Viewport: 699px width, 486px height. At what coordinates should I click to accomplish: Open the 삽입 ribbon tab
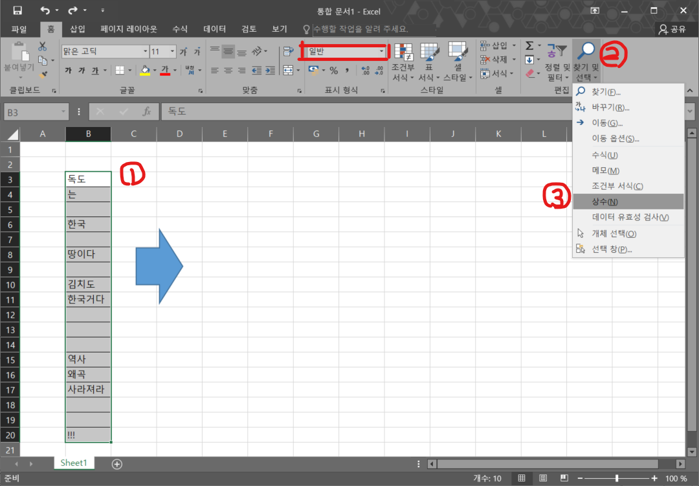(78, 29)
